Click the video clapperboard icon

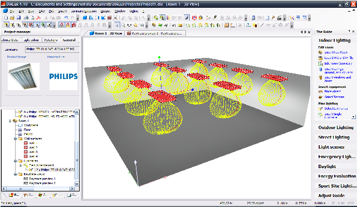[x=279, y=17]
